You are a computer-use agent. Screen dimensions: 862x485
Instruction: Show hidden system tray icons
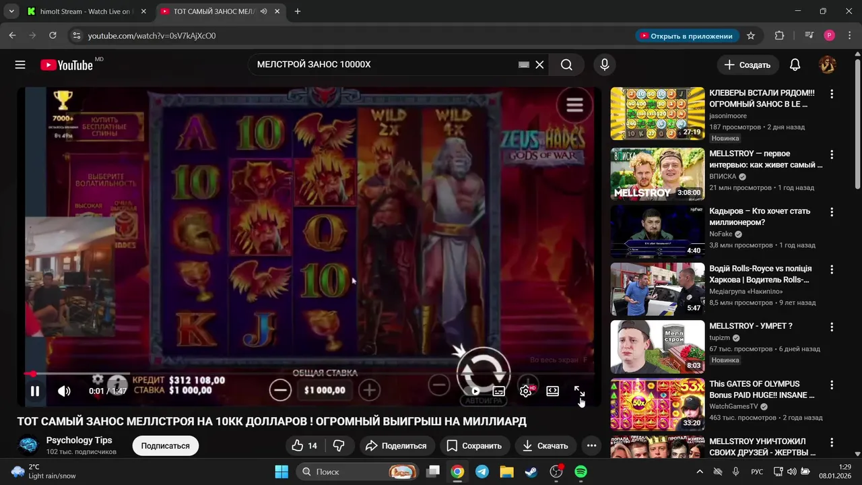[700, 472]
